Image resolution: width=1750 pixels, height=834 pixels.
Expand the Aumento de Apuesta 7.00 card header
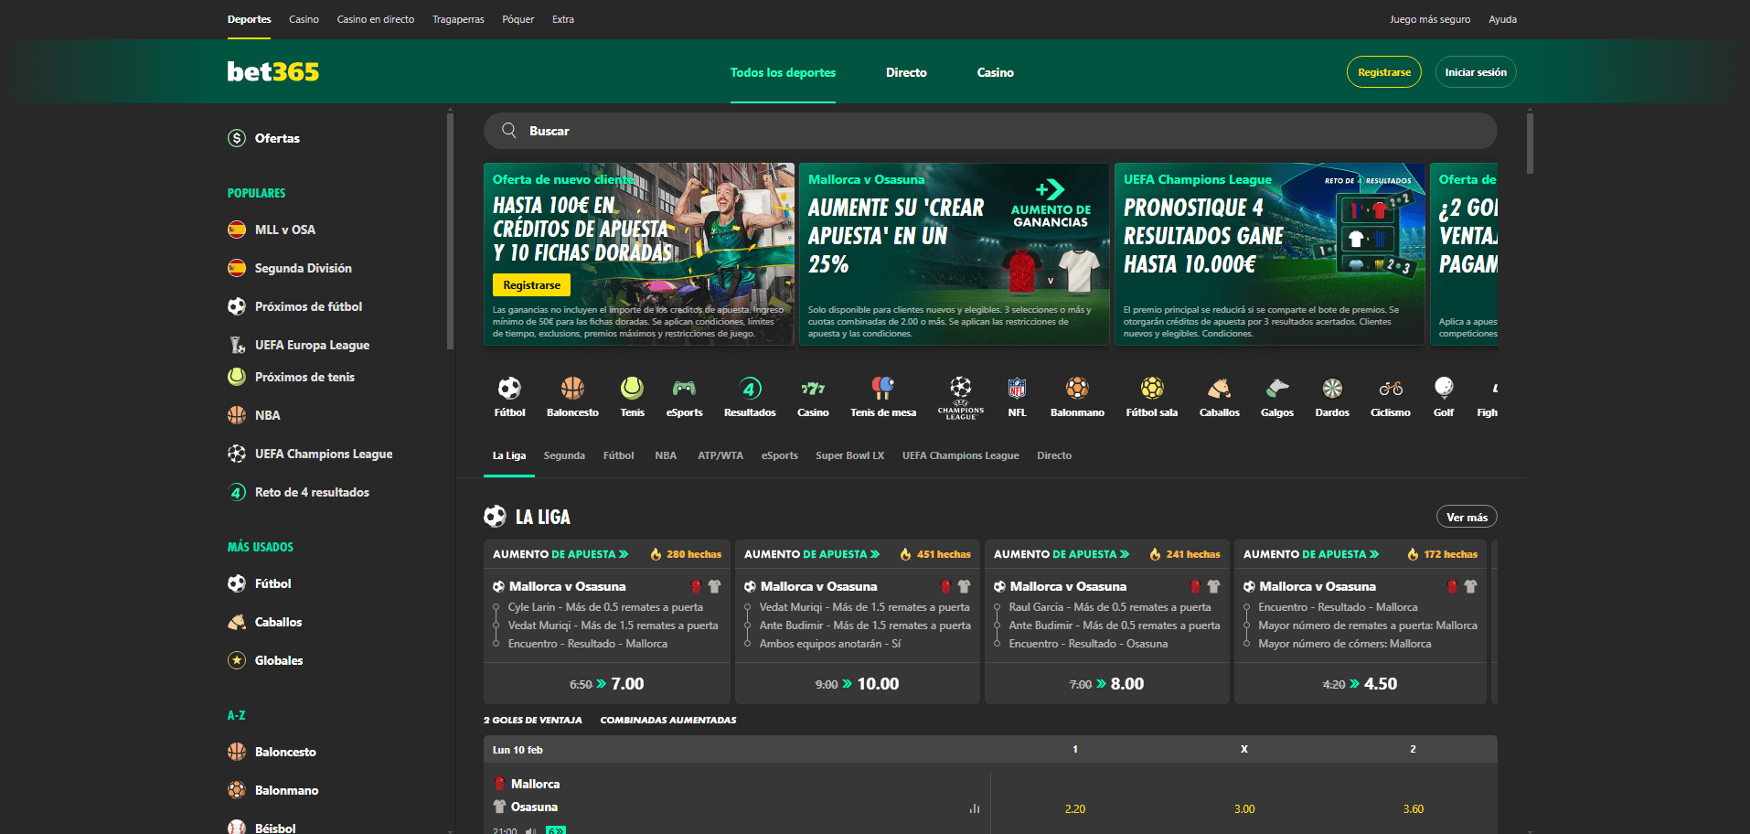click(606, 554)
